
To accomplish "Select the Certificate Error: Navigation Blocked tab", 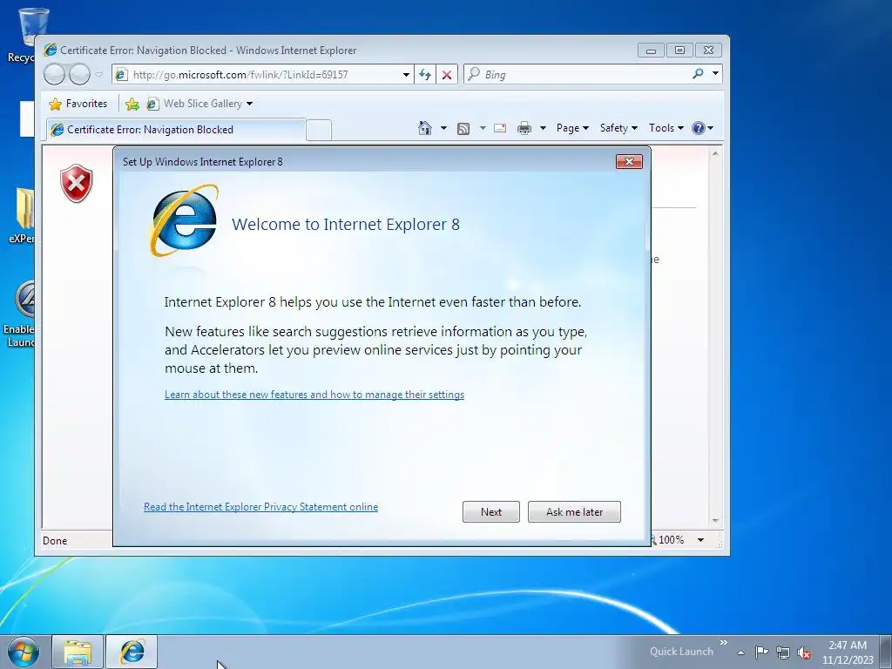I will click(176, 129).
